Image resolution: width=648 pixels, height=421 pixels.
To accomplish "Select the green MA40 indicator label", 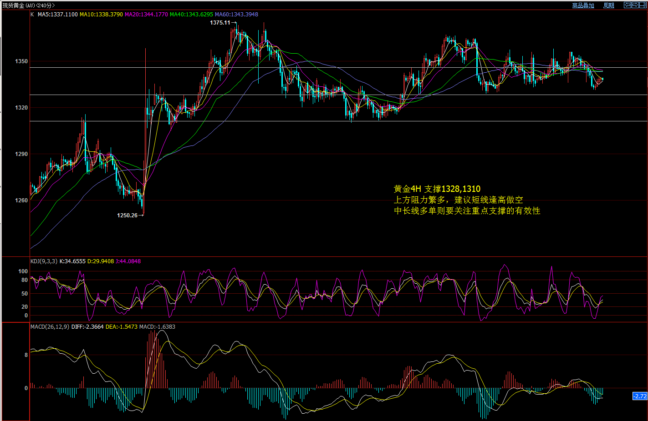I will (191, 15).
